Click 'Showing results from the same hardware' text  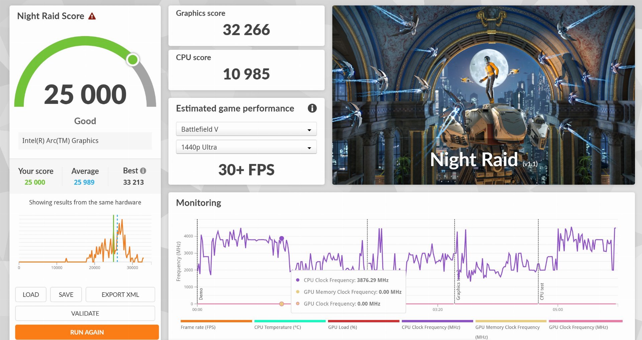tap(85, 202)
